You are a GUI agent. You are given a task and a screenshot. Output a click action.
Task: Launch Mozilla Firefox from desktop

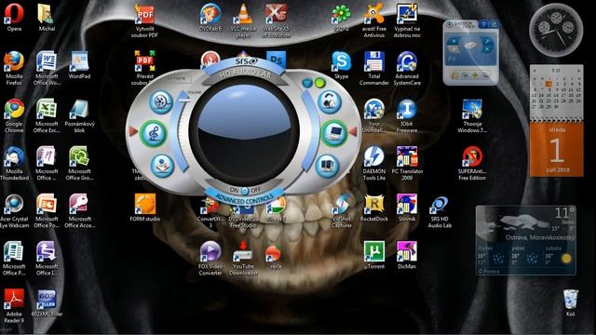click(14, 68)
